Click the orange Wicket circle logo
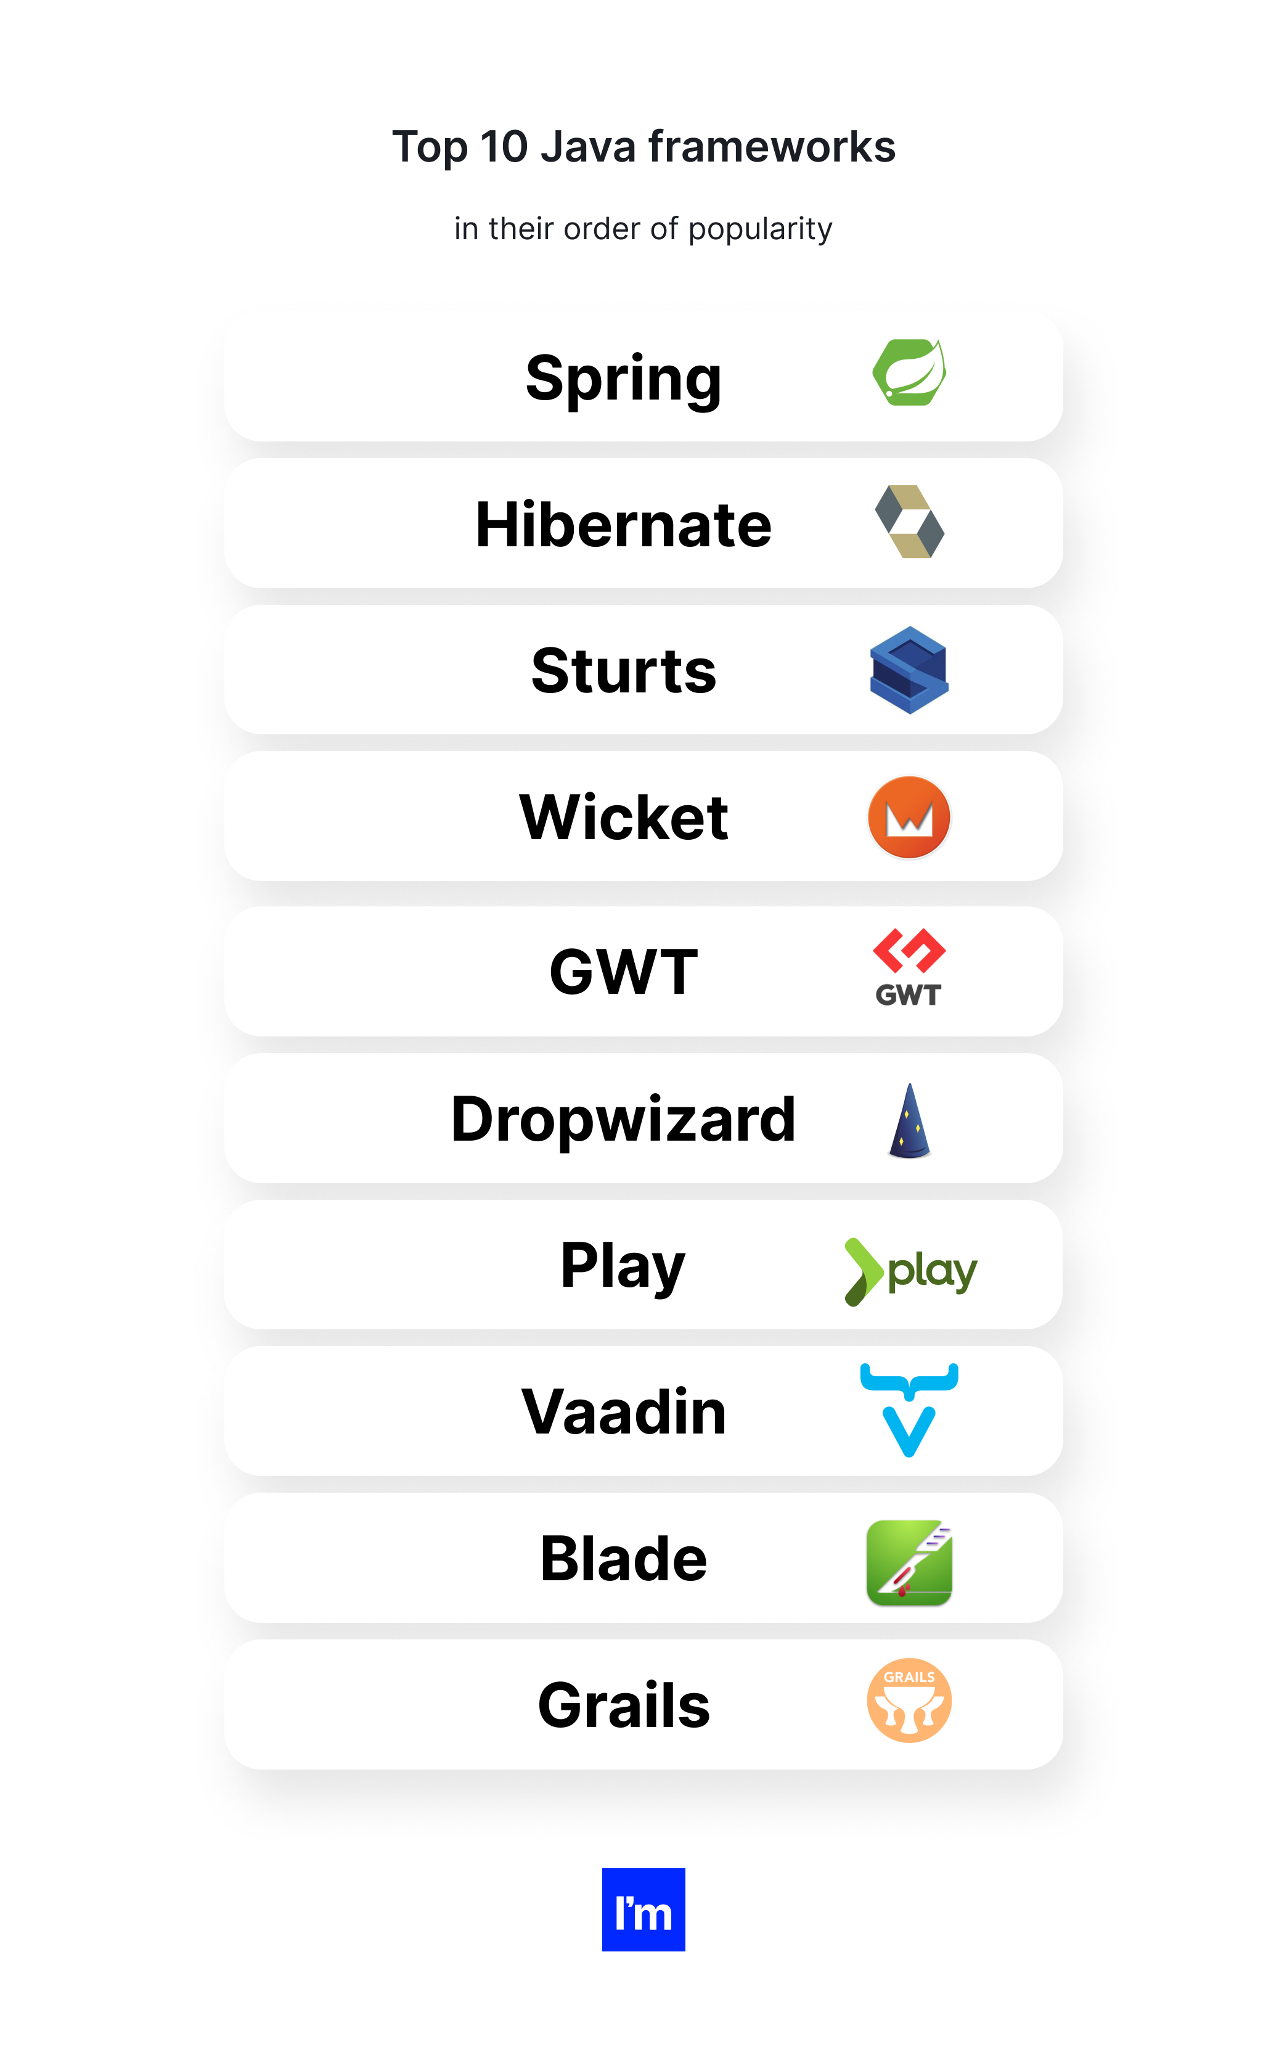Viewport: 1287px width, 2047px height. (x=909, y=817)
